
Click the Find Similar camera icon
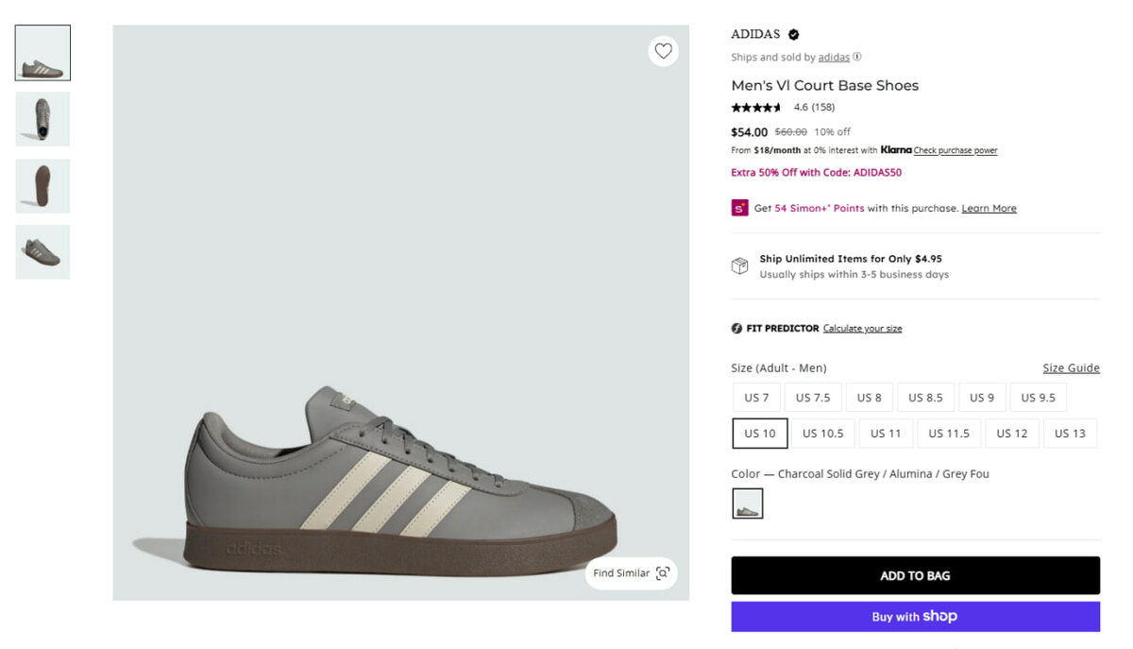663,573
